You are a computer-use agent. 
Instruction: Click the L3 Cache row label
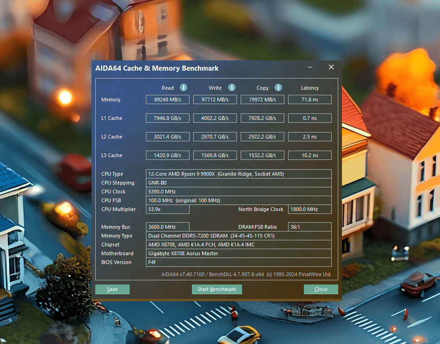(x=112, y=155)
